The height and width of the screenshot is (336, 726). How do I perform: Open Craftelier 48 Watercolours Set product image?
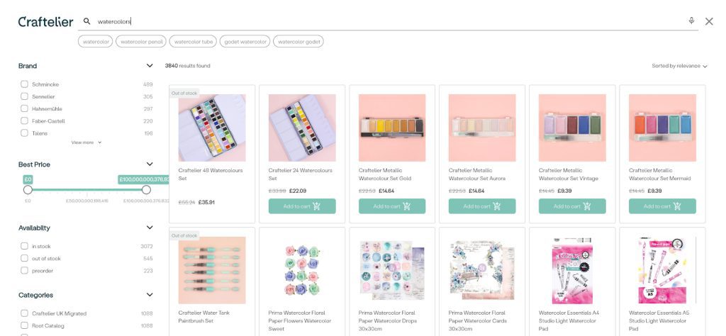tap(212, 128)
